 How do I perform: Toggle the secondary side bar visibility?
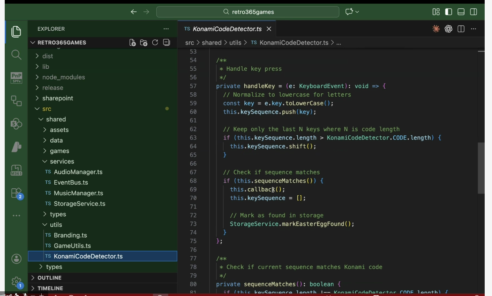pos(473,12)
